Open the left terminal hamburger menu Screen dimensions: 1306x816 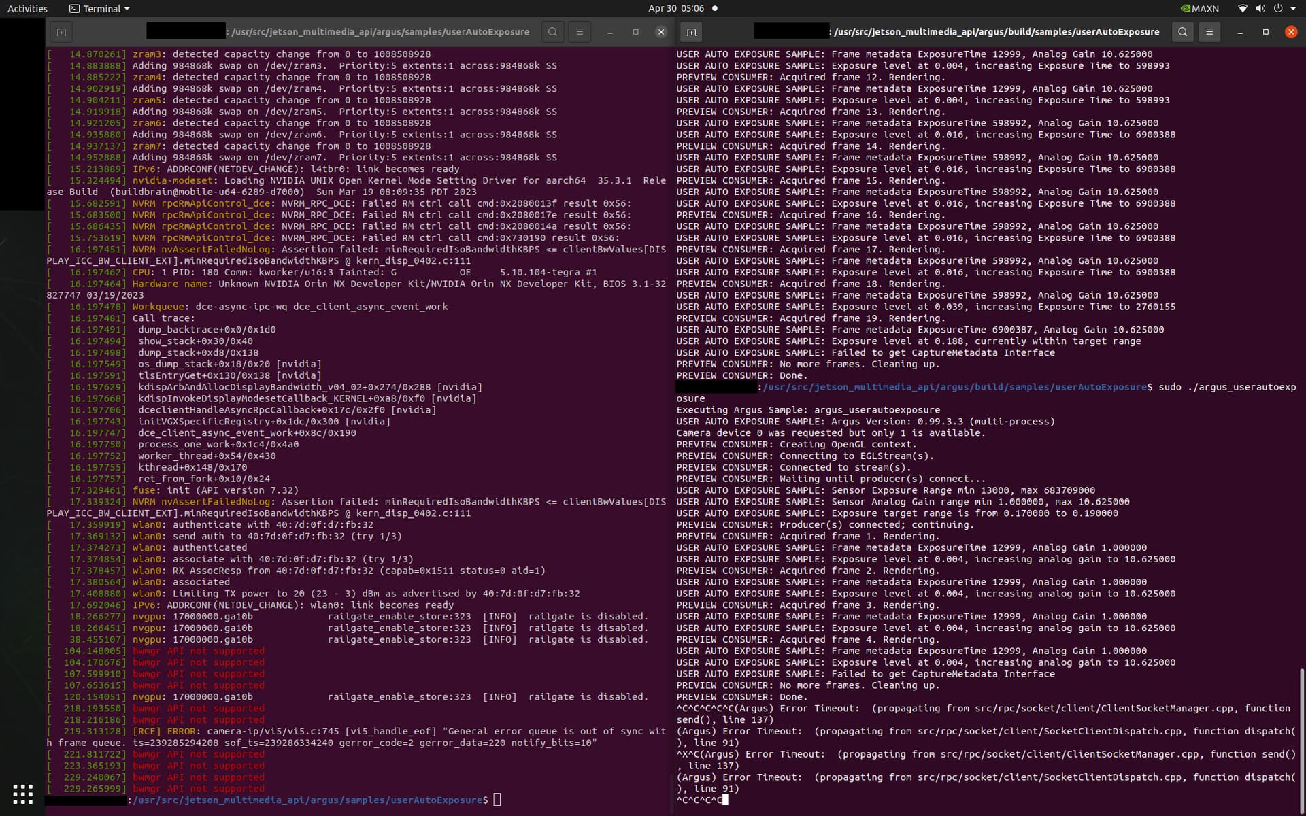tap(580, 32)
